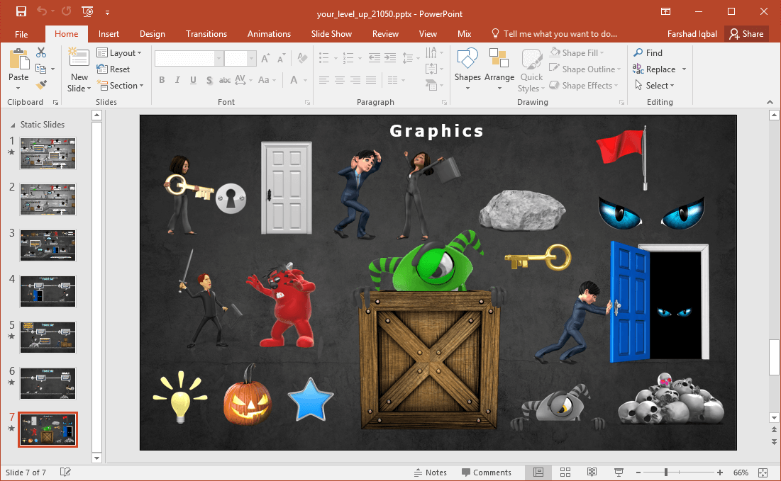Click the Replace button
The image size is (781, 481).
660,69
